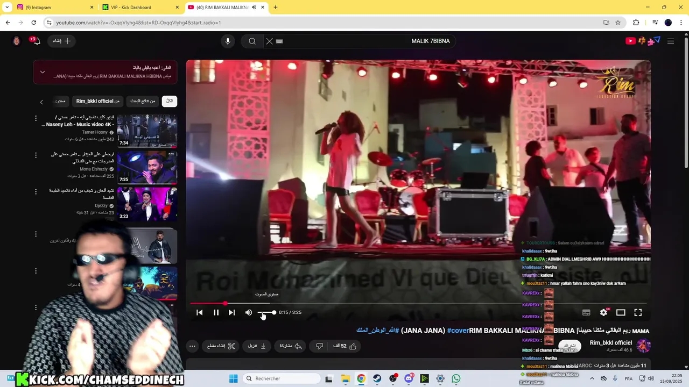The image size is (689, 387).
Task: Open the Windows Start menu
Action: click(x=233, y=378)
